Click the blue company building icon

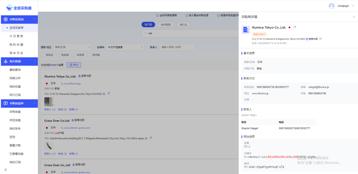[x=245, y=30]
